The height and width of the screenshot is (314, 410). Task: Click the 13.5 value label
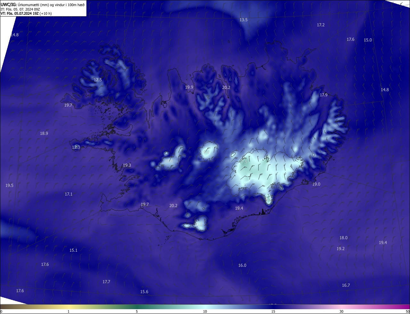[243, 20]
